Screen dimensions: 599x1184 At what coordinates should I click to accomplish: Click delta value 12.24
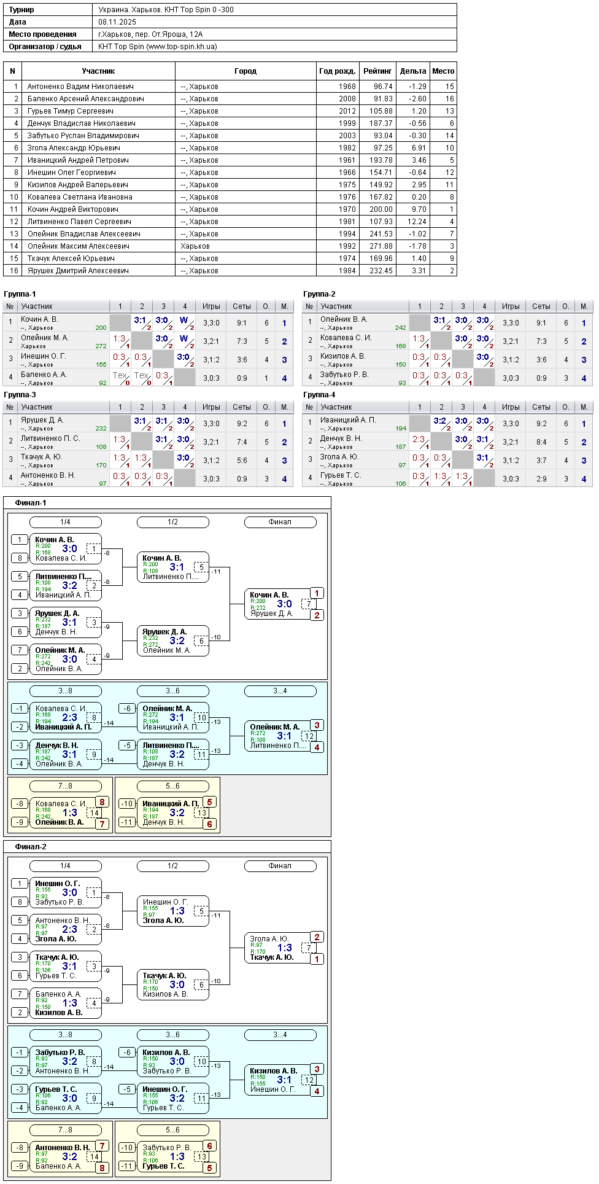(417, 222)
